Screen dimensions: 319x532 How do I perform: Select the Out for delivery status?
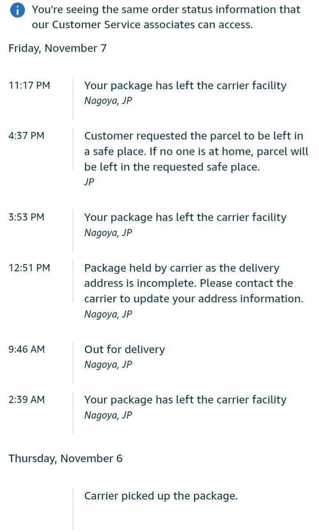pyautogui.click(x=125, y=349)
